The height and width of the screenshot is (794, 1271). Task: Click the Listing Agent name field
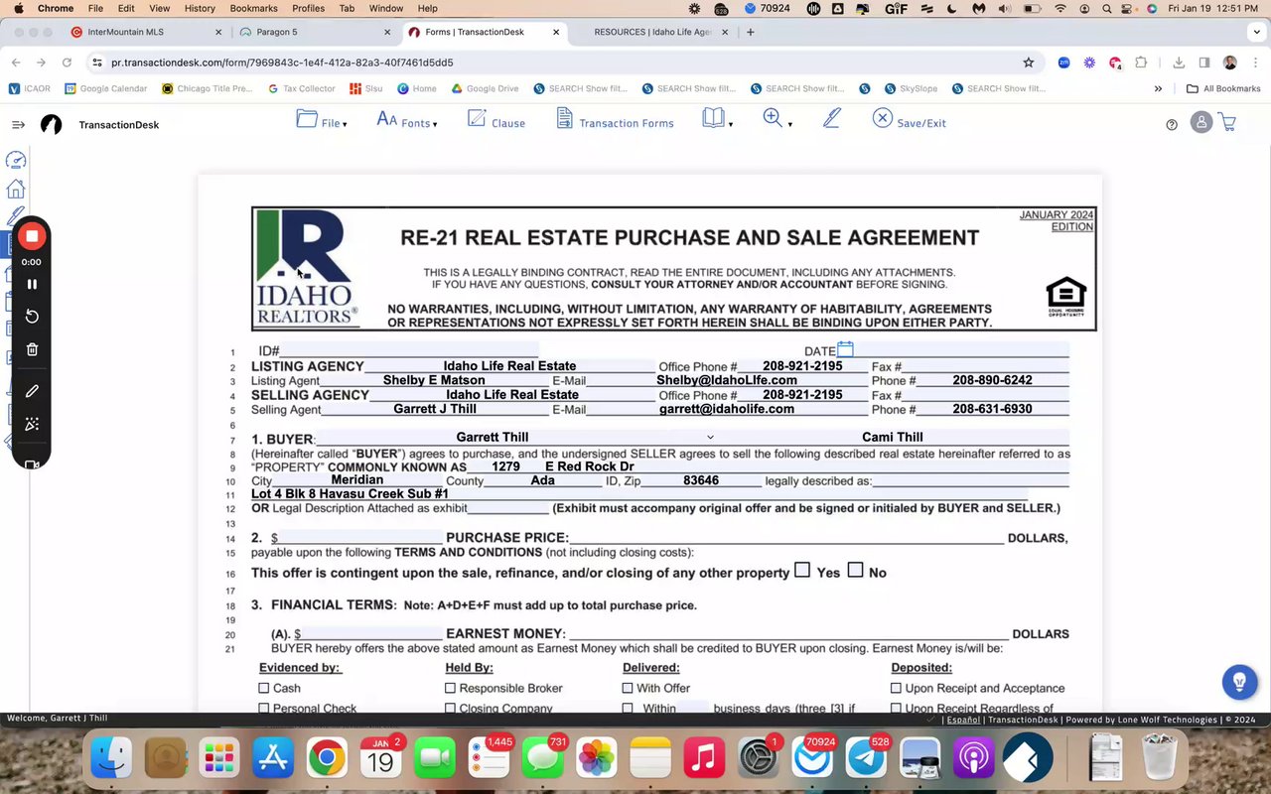click(x=434, y=380)
